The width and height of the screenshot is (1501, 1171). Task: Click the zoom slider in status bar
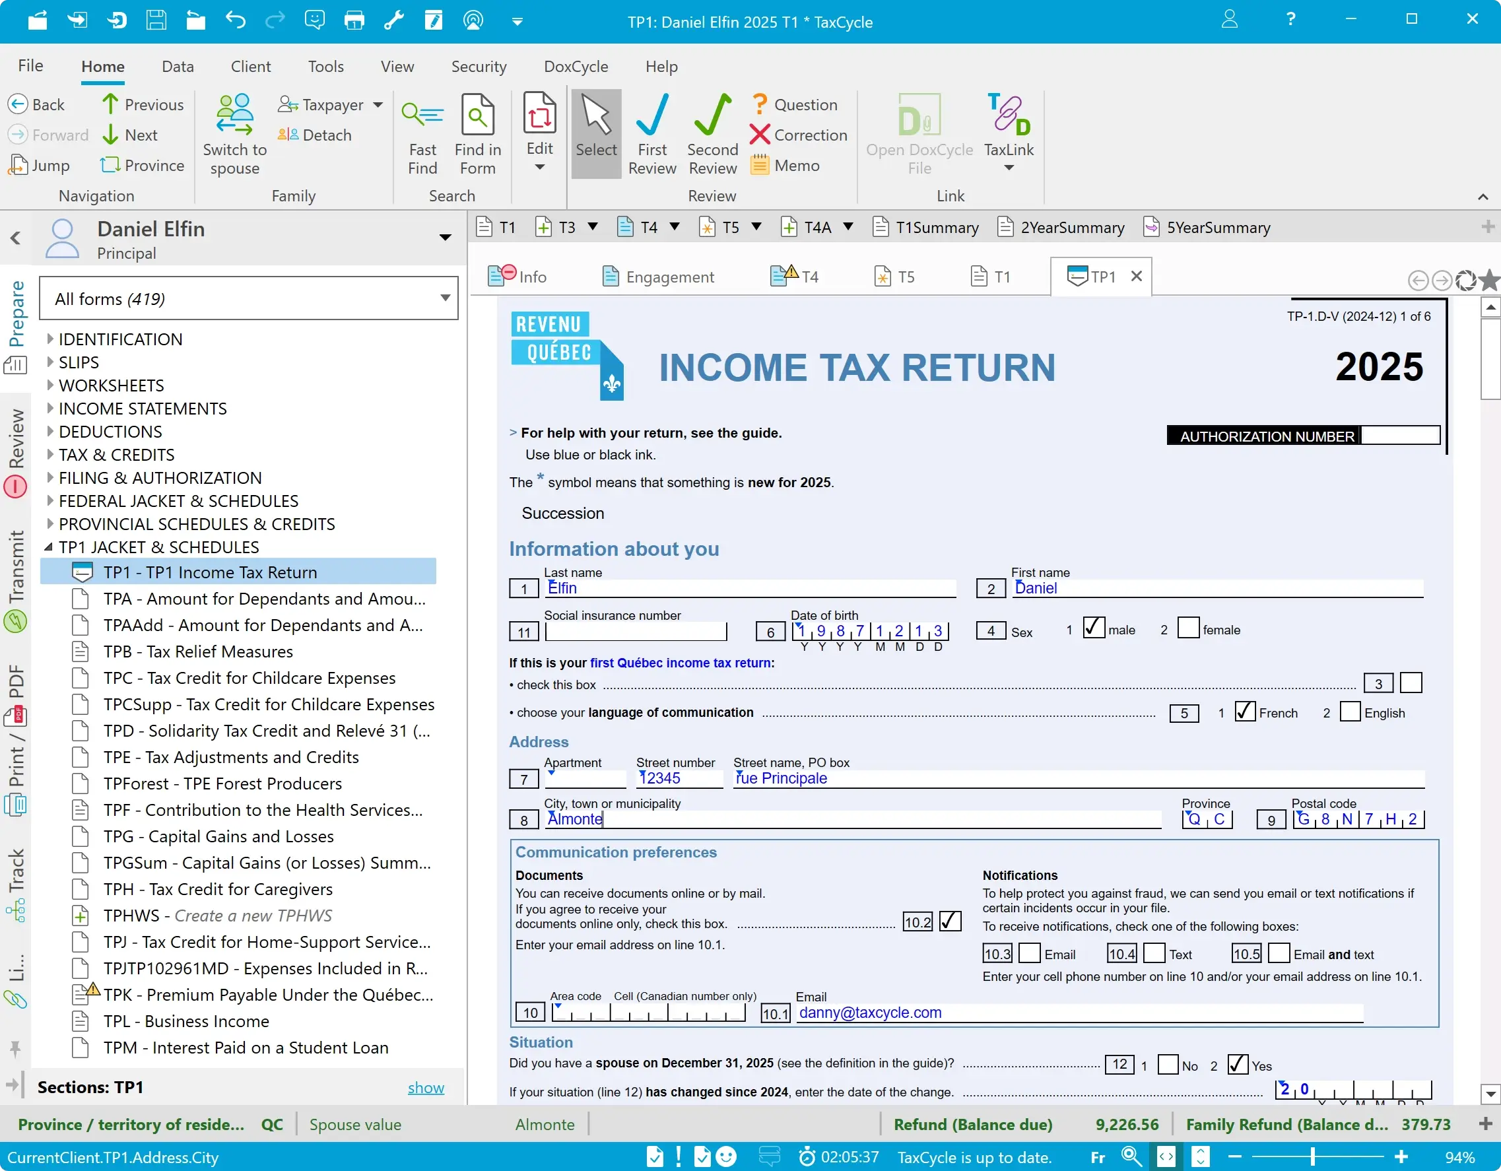1313,1157
